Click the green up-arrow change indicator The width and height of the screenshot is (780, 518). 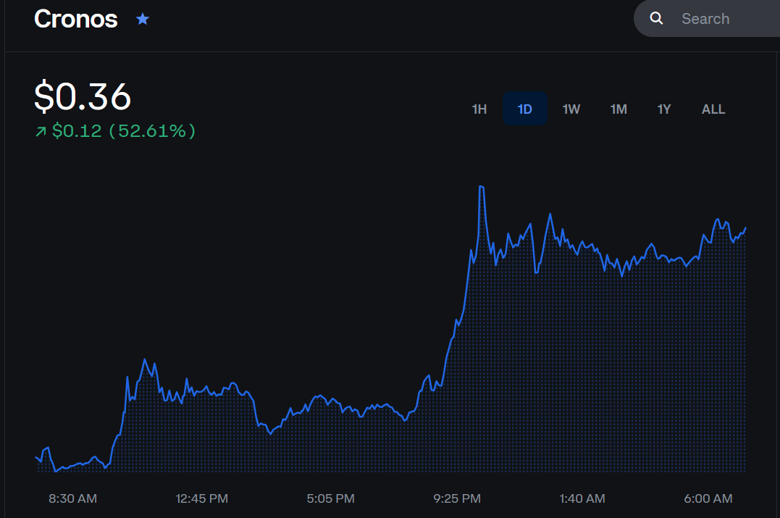[41, 131]
